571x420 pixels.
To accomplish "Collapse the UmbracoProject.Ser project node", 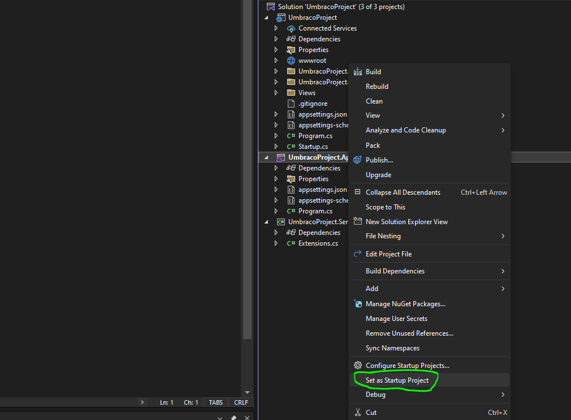I will click(267, 222).
